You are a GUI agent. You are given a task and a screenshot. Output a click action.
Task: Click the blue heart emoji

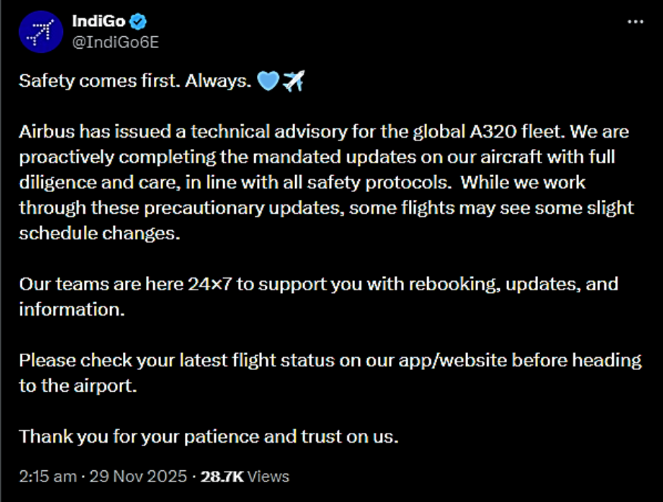[268, 82]
